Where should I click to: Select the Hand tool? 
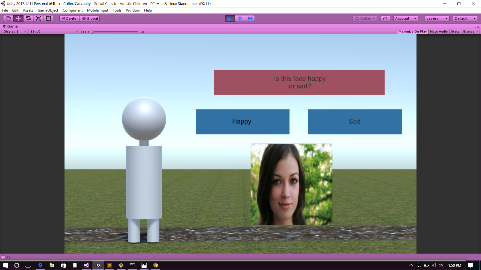8,18
